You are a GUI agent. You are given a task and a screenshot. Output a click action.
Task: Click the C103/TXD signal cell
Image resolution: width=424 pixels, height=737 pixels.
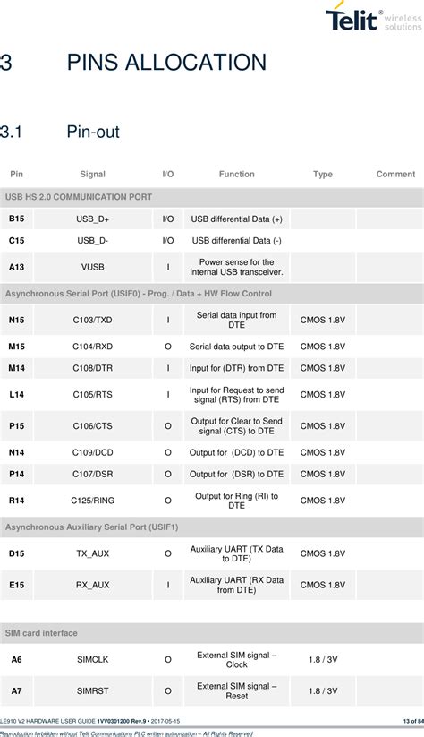pos(92,320)
